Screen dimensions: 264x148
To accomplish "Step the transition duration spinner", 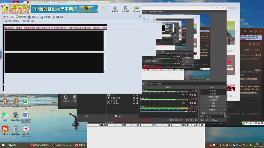I will tap(225, 116).
